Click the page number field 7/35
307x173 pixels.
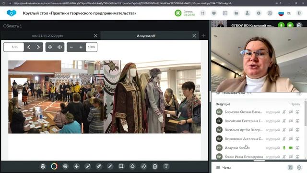(x=14, y=47)
